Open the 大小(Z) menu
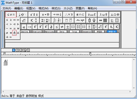 point(68,9)
